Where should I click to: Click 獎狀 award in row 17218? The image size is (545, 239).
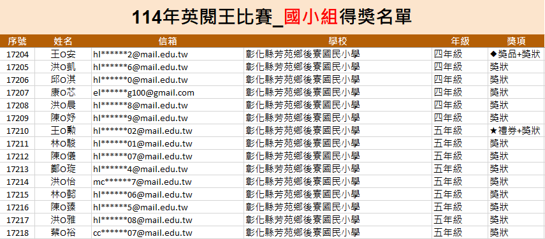point(499,233)
